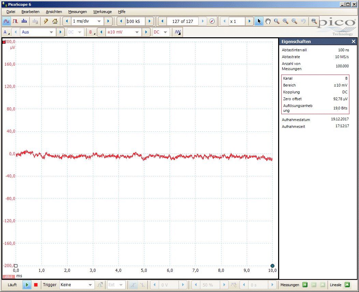Select the Hand pan tool

coord(268,21)
